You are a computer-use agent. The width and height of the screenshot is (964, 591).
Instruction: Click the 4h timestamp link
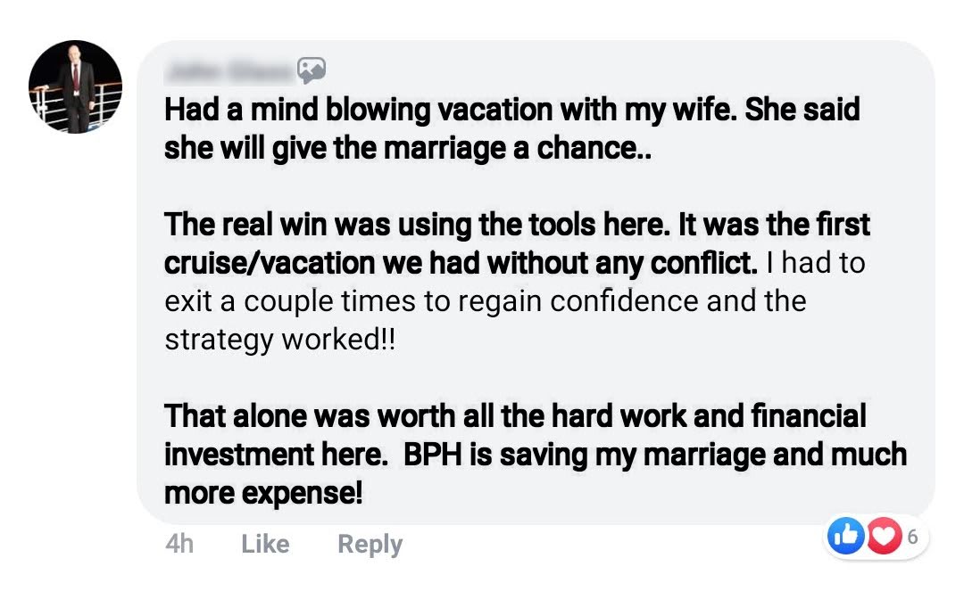[x=179, y=544]
